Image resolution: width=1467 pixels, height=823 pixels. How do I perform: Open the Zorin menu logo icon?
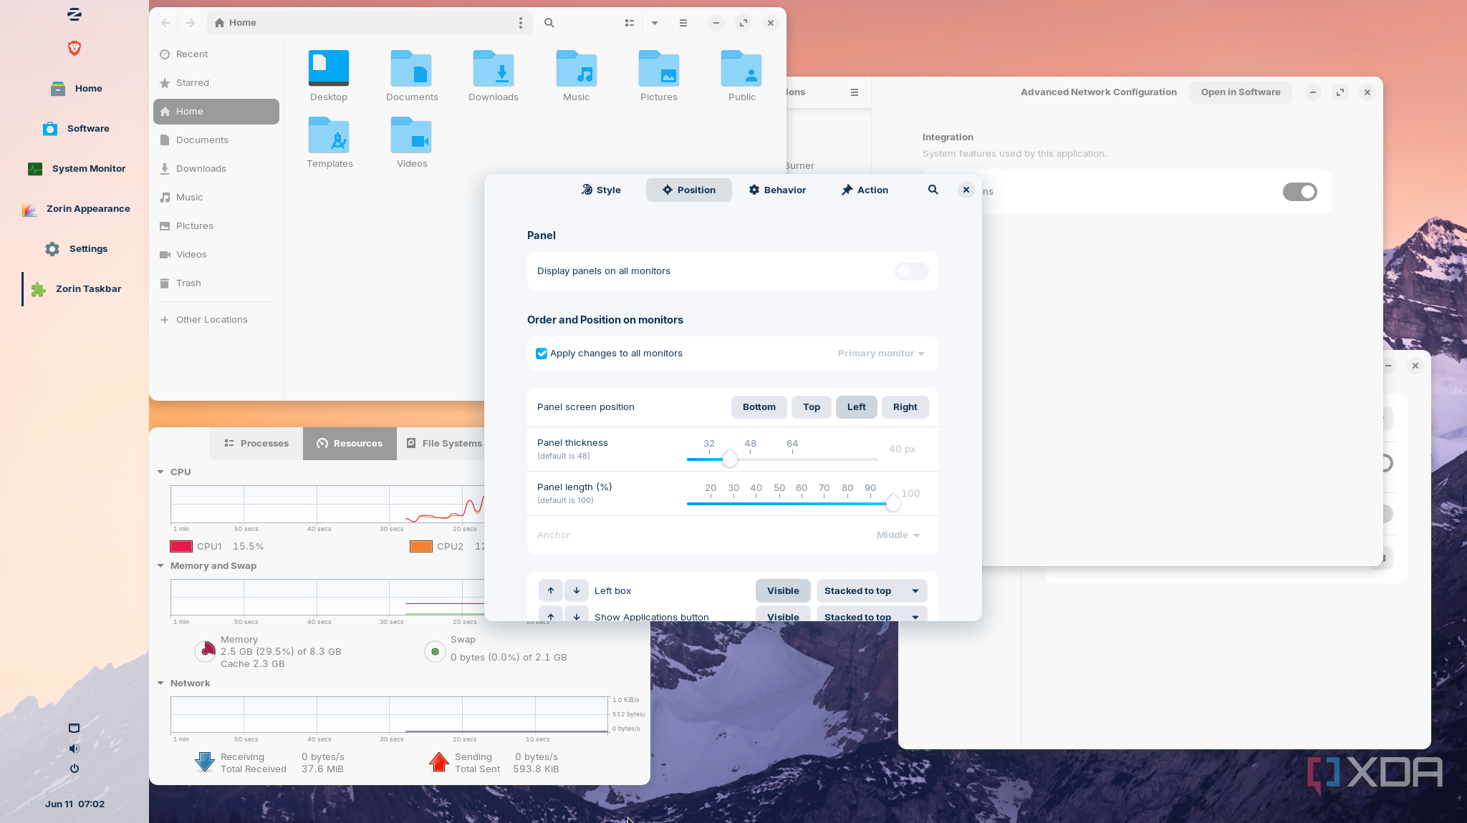click(x=74, y=14)
